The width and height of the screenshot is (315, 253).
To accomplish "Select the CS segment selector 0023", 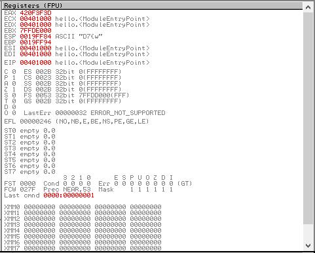I will click(x=43, y=78).
